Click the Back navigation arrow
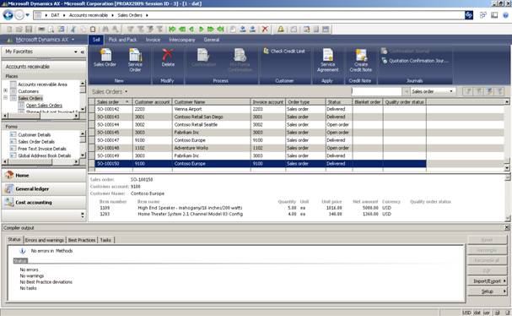The width and height of the screenshot is (512, 316). 8,15
